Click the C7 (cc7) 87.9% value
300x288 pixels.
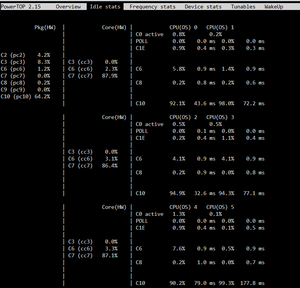pos(110,76)
